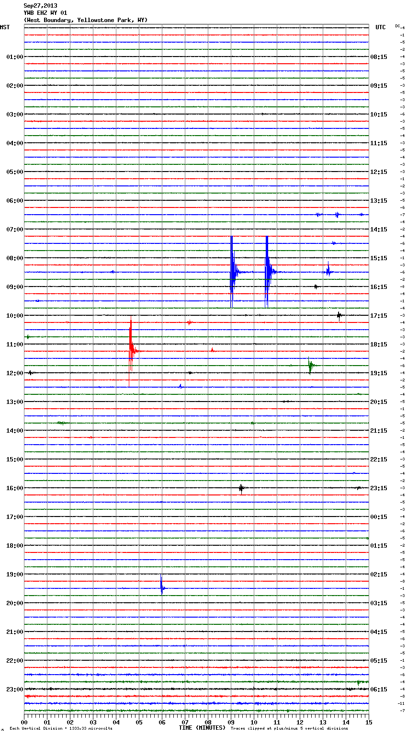Select the 10:00 MST hour label

[x=14, y=316]
